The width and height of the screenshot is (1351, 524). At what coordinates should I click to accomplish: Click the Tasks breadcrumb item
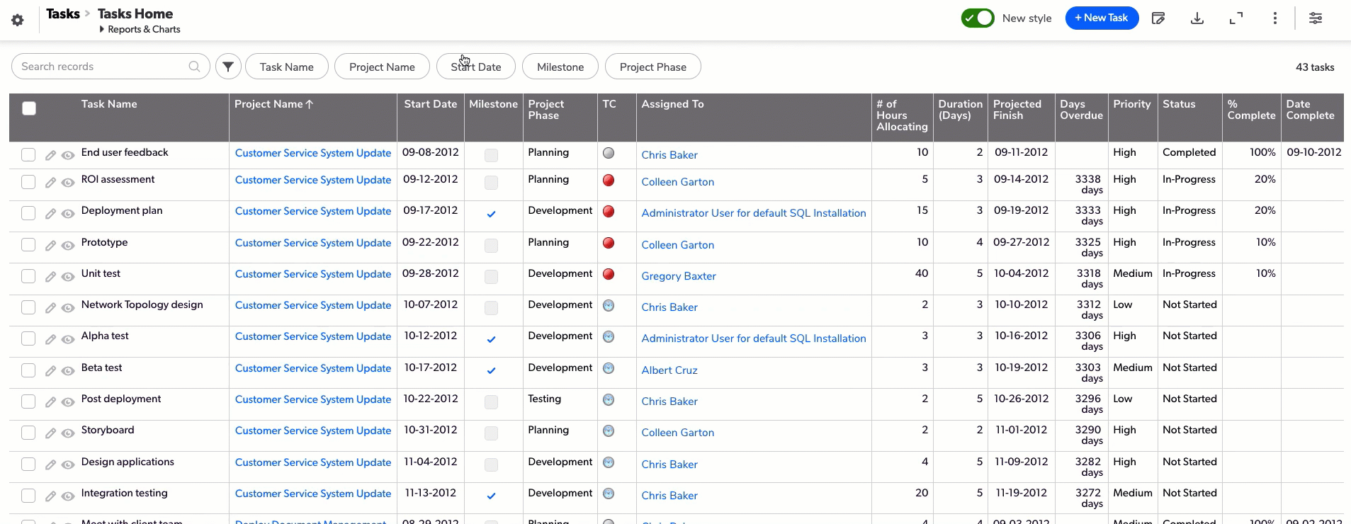pos(63,13)
